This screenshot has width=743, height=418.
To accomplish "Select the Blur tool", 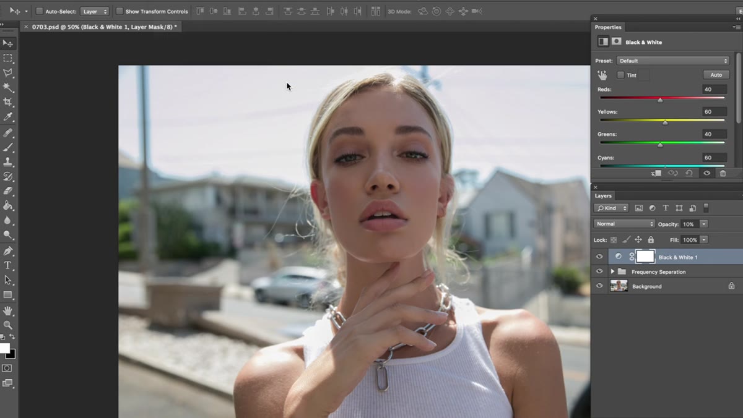I will (x=7, y=220).
